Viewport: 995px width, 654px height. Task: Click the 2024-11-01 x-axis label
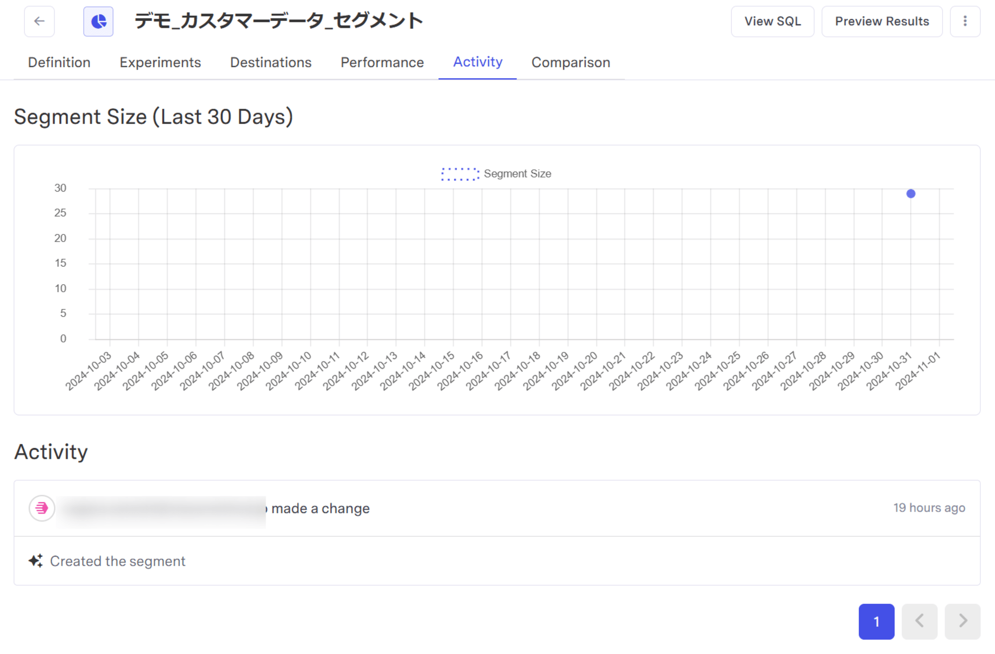[x=918, y=371]
